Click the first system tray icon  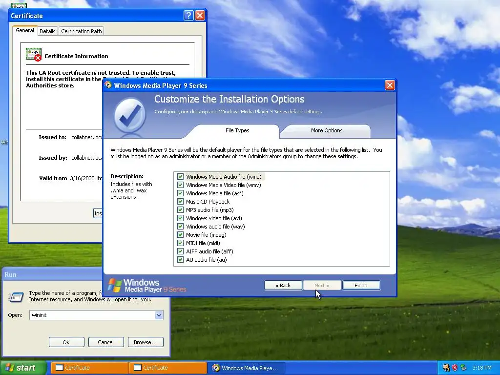coord(446,368)
